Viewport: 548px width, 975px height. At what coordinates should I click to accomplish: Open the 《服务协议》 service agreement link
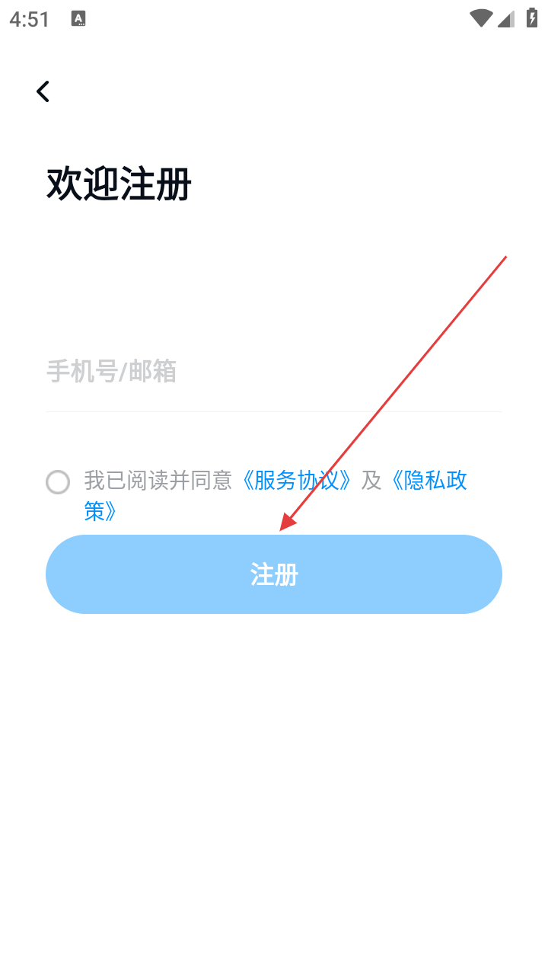pos(296,481)
